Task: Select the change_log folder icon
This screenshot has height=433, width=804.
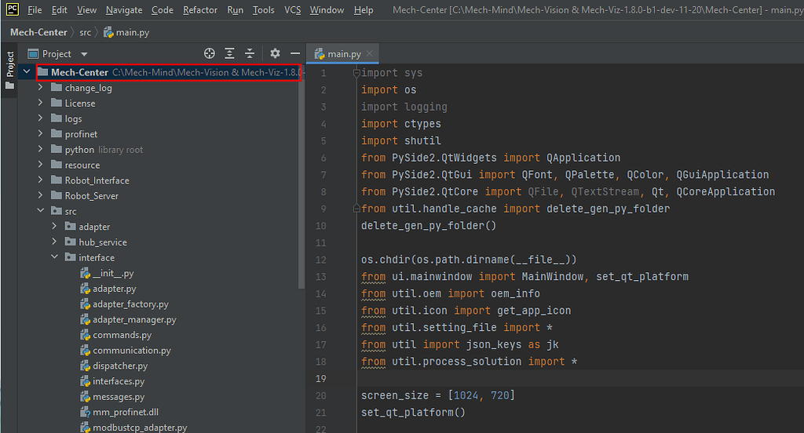Action: (57, 88)
